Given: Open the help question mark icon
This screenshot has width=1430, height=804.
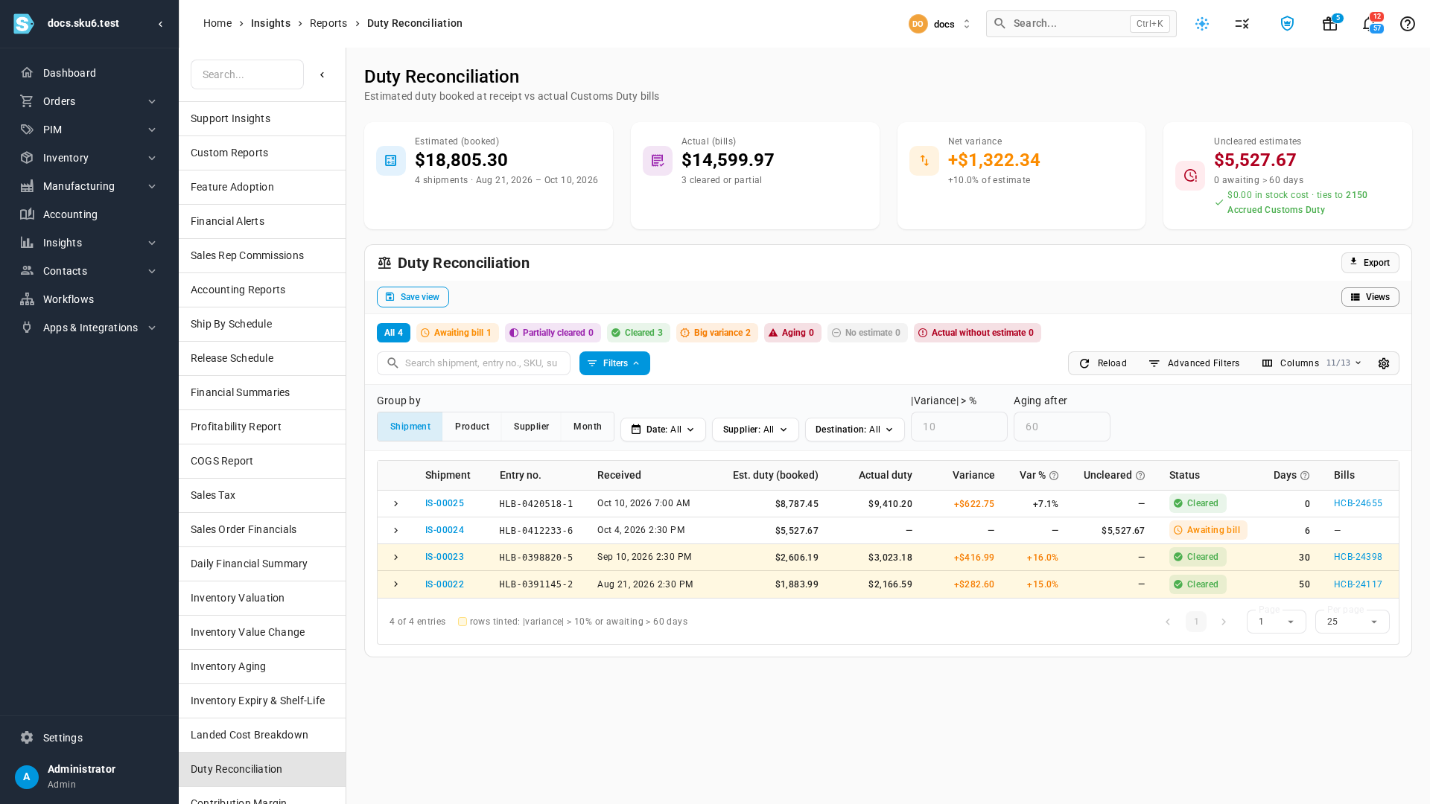Looking at the screenshot, I should pos(1407,24).
